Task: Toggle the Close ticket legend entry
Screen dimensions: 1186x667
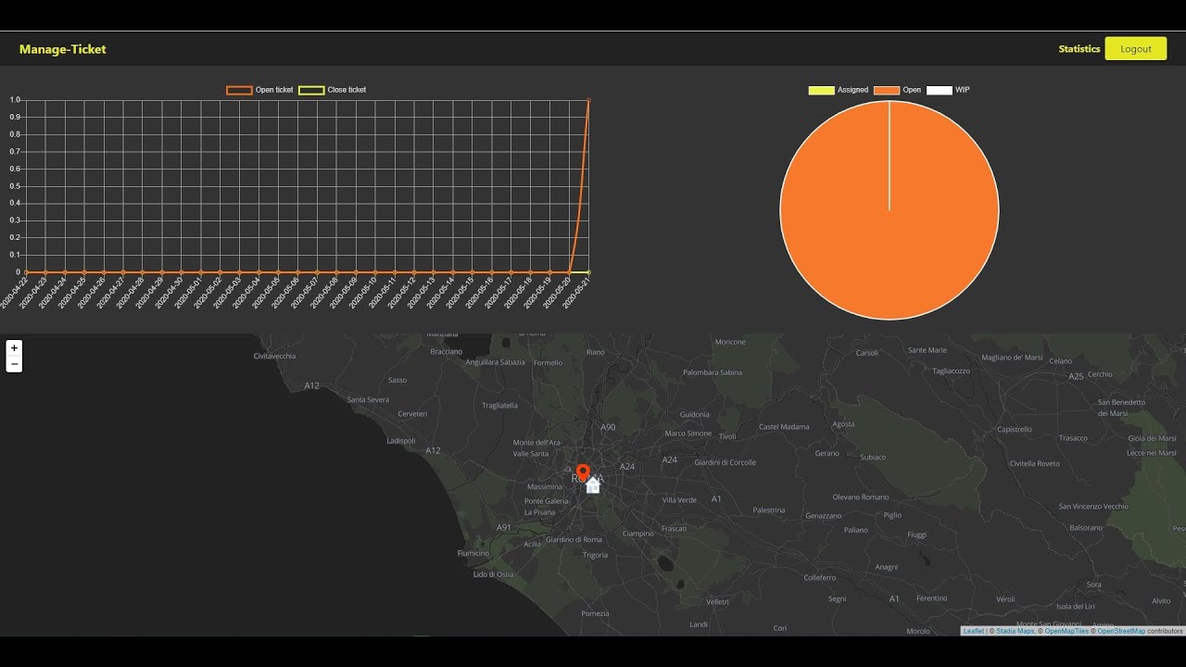Action: [332, 90]
